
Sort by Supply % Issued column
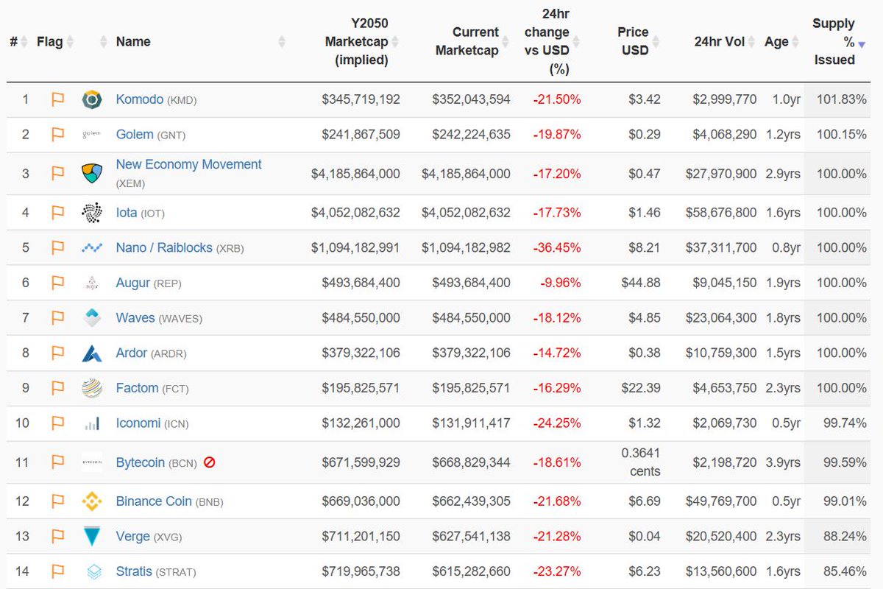tap(838, 42)
